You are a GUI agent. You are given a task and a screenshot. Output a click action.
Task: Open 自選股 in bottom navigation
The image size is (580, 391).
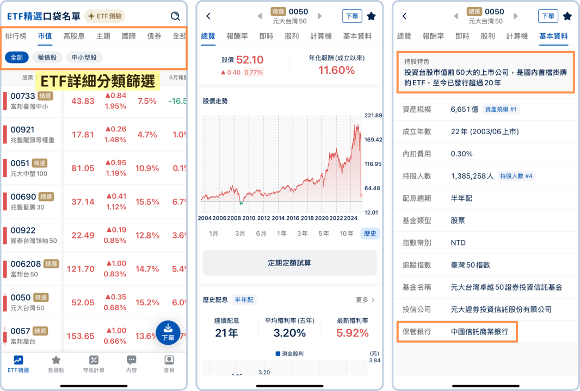pyautogui.click(x=56, y=364)
